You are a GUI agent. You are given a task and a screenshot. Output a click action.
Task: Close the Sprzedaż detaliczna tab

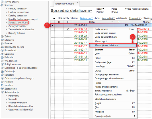[77, 3]
